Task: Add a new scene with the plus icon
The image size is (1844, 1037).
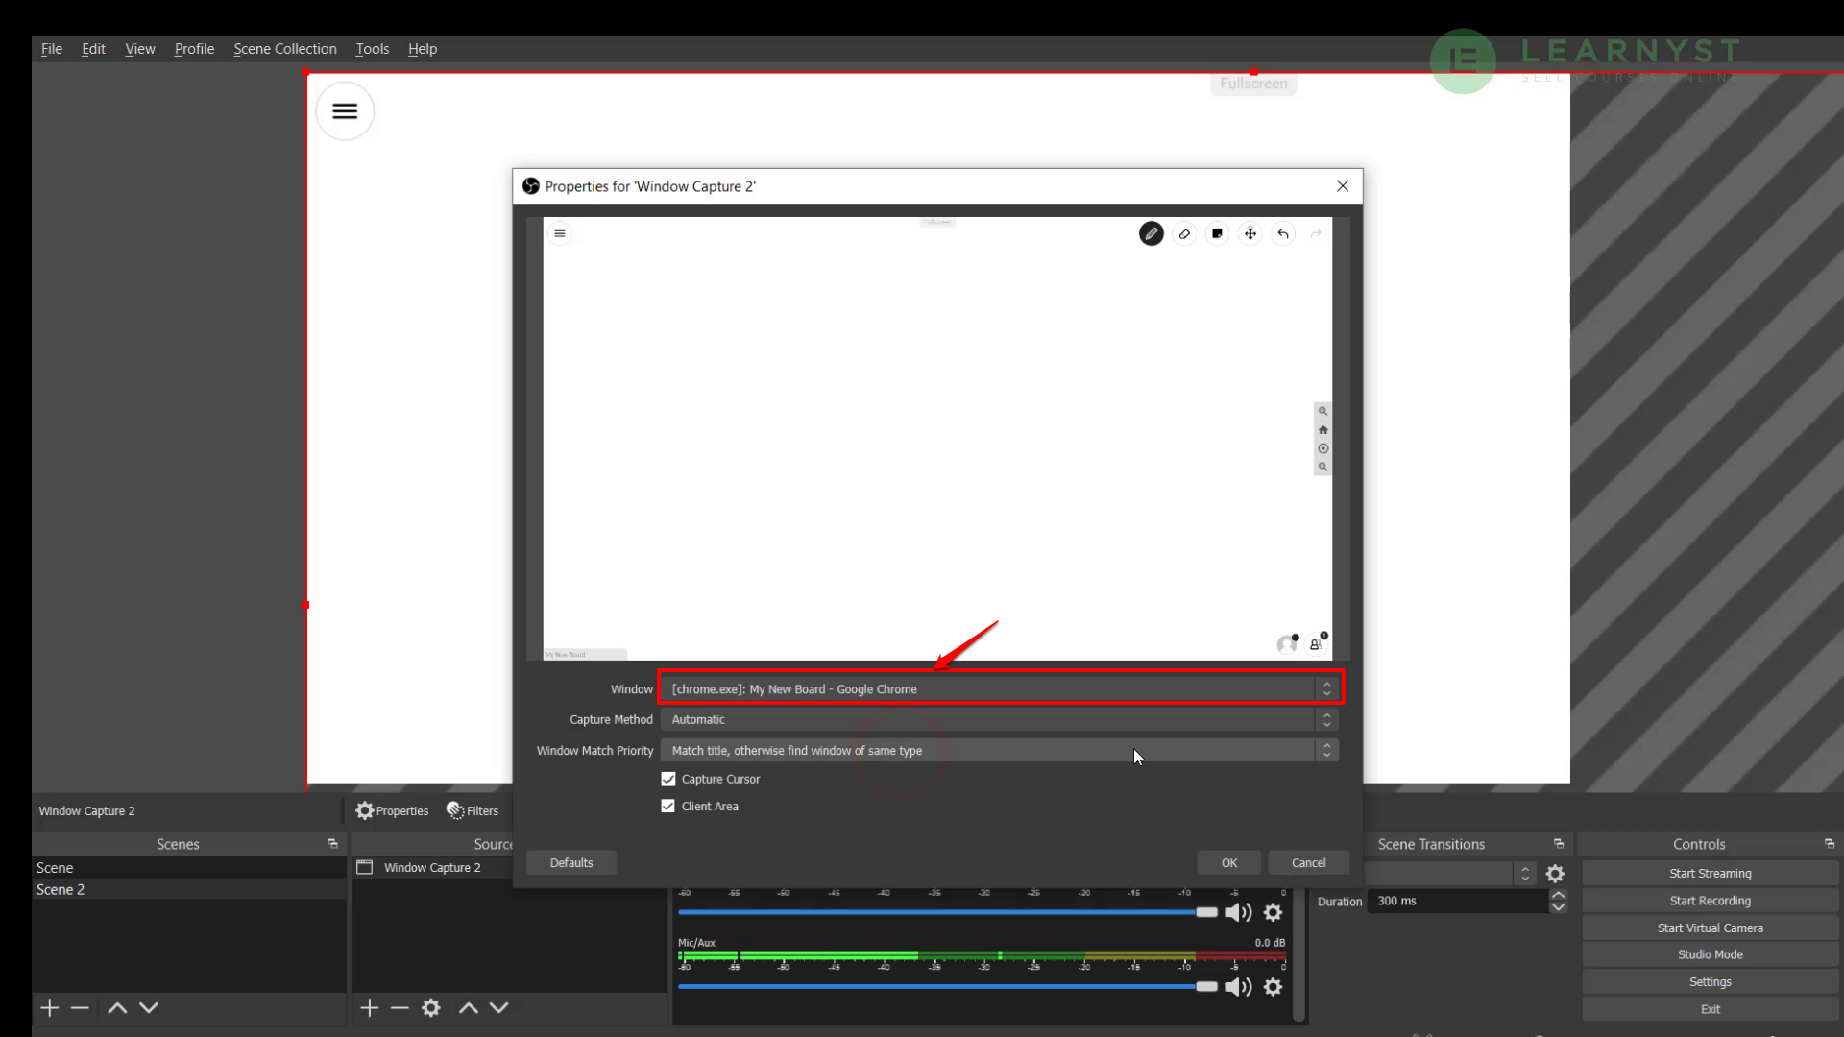Action: (x=50, y=1007)
